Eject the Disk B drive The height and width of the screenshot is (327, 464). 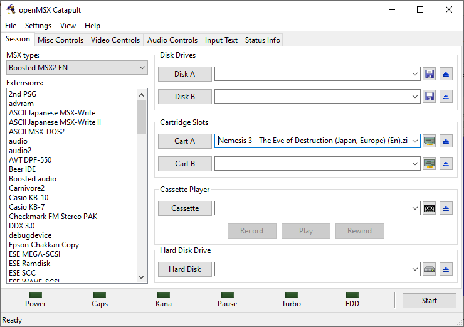point(446,97)
